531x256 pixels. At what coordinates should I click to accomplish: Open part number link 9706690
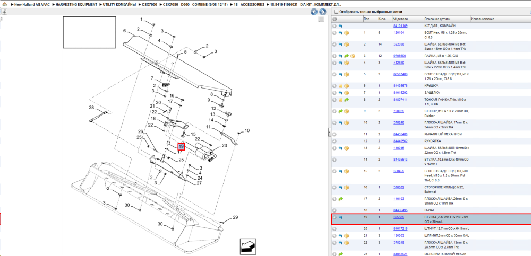[400, 56]
